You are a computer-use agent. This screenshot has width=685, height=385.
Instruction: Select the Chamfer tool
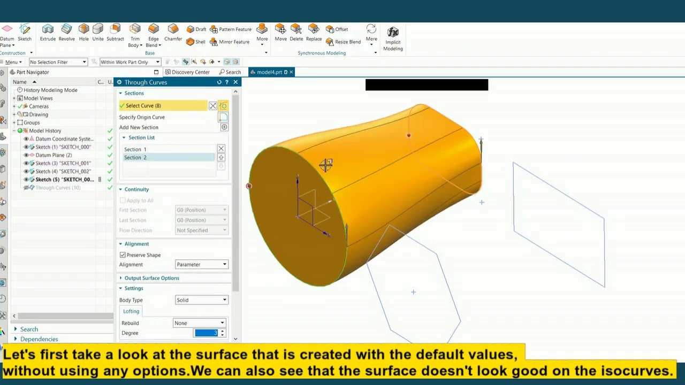click(x=173, y=33)
